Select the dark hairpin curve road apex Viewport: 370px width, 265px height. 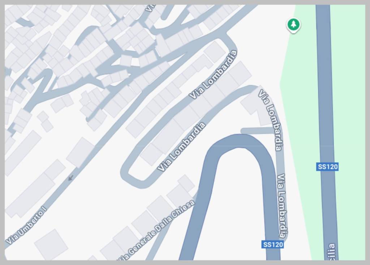pos(238,141)
